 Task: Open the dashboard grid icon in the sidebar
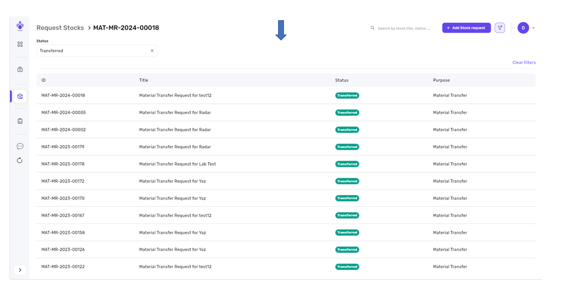coord(20,45)
